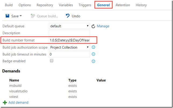Viewport: 173px width, 108px height.
Task: Focus the Description text field
Action: coord(69,33)
